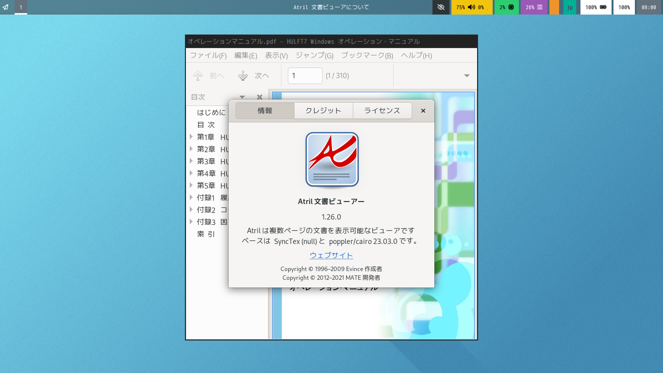Viewport: 663px width, 373px height.
Task: Select the 目 次 entry in the outline
Action: coord(206,125)
